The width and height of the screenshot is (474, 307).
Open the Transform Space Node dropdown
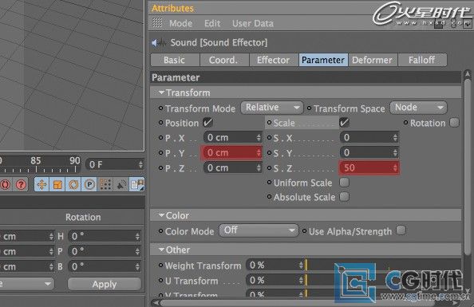pos(418,108)
